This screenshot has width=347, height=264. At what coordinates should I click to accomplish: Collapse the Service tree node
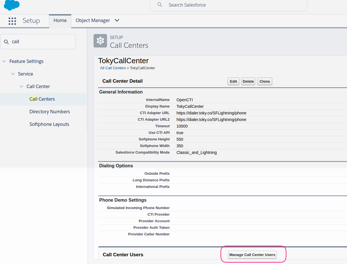(13, 74)
